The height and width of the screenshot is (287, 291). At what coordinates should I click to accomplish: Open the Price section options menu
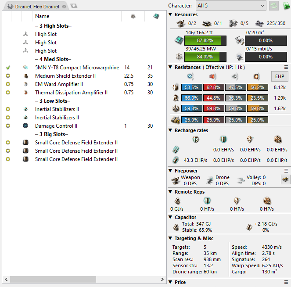286,282
